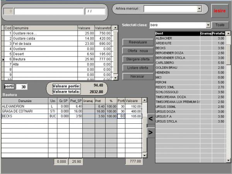
Task: Expand the Selectati clasa dropdown
Action: (208, 25)
